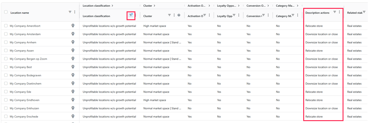Select the My Company Enschede row checkbox
This screenshot has width=369, height=123.
click(6, 117)
